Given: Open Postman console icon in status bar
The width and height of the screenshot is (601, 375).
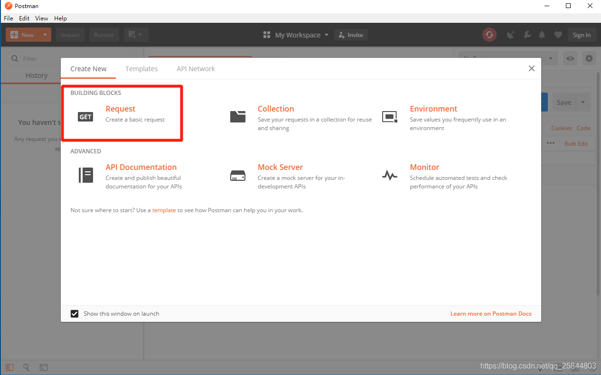Looking at the screenshot, I should point(43,367).
